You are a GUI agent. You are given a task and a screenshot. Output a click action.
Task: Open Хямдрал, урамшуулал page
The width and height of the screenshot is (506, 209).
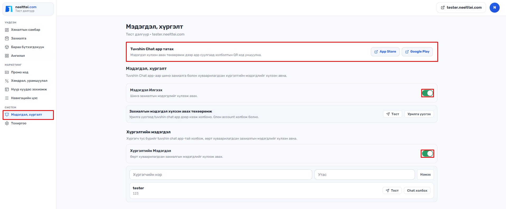(28, 81)
